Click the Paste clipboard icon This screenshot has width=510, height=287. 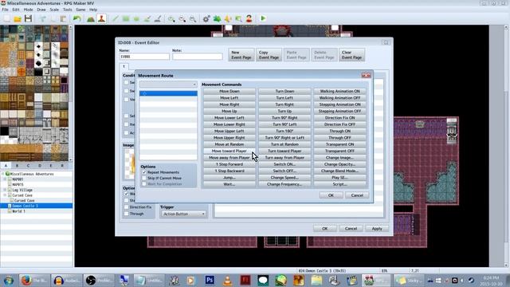pyautogui.click(x=63, y=18)
